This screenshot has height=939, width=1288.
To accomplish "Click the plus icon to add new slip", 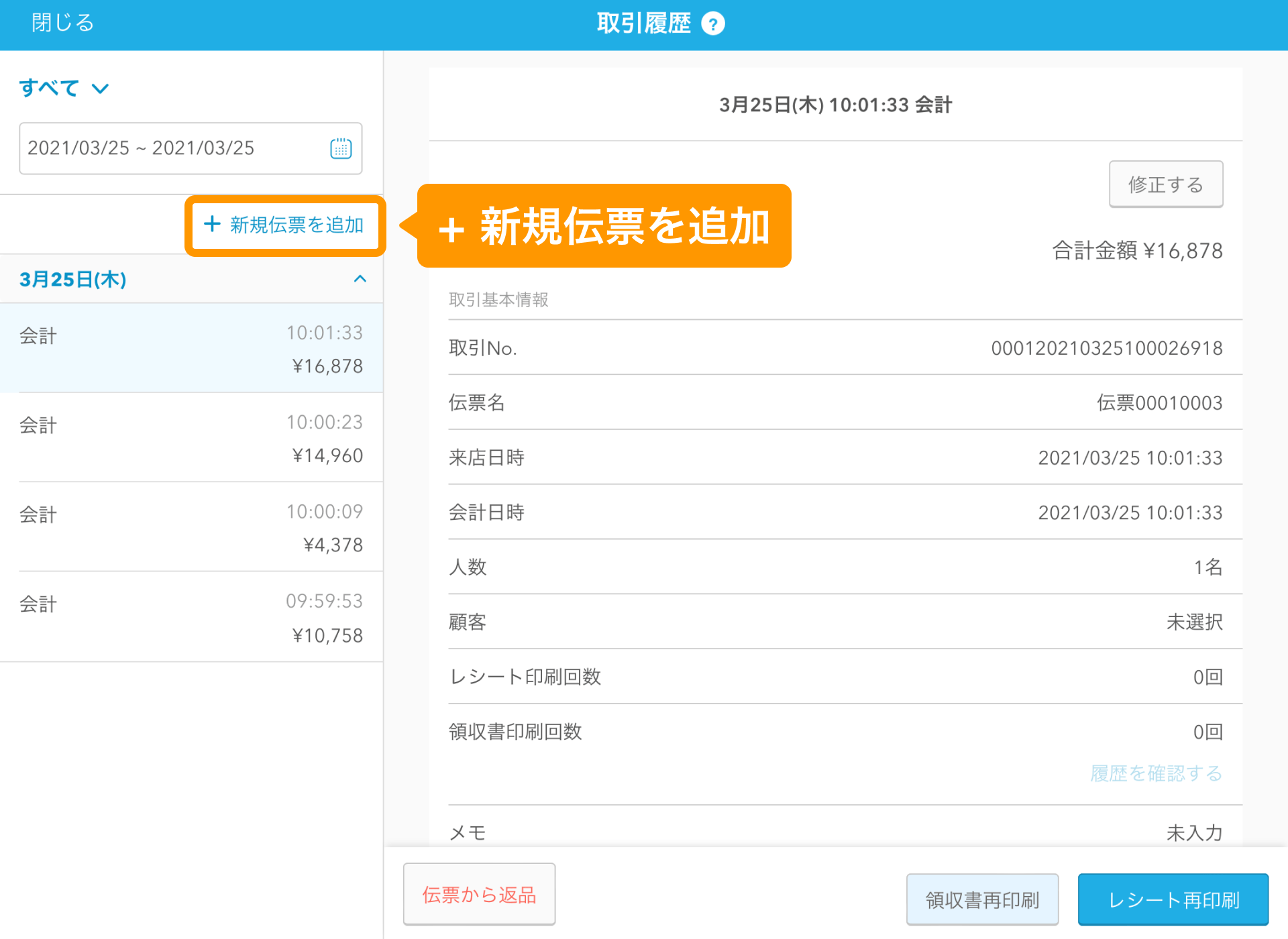I will click(211, 226).
